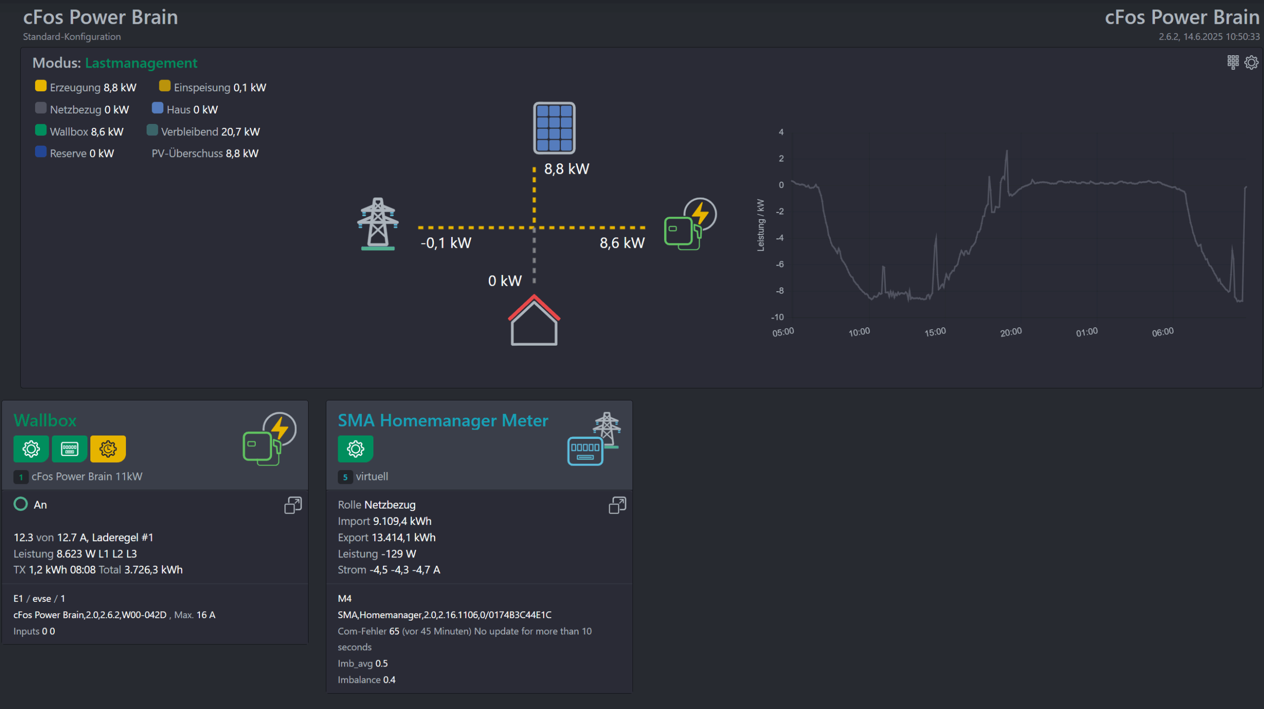The image size is (1264, 709).
Task: Click the Netzbezug grey legend swatch
Action: tap(41, 108)
